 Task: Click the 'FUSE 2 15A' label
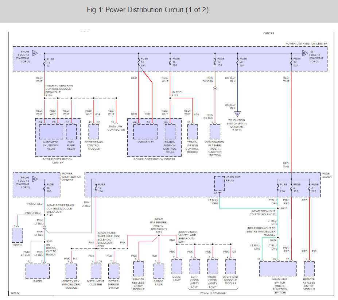(297, 188)
